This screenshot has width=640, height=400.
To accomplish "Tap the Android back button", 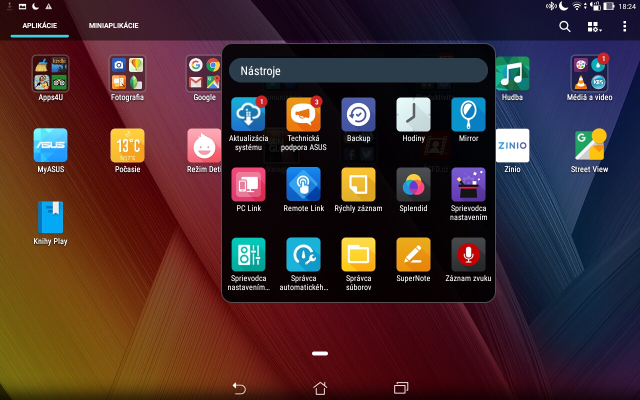I will [239, 388].
